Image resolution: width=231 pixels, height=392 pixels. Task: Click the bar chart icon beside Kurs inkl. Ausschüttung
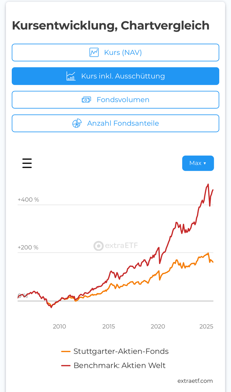click(71, 76)
